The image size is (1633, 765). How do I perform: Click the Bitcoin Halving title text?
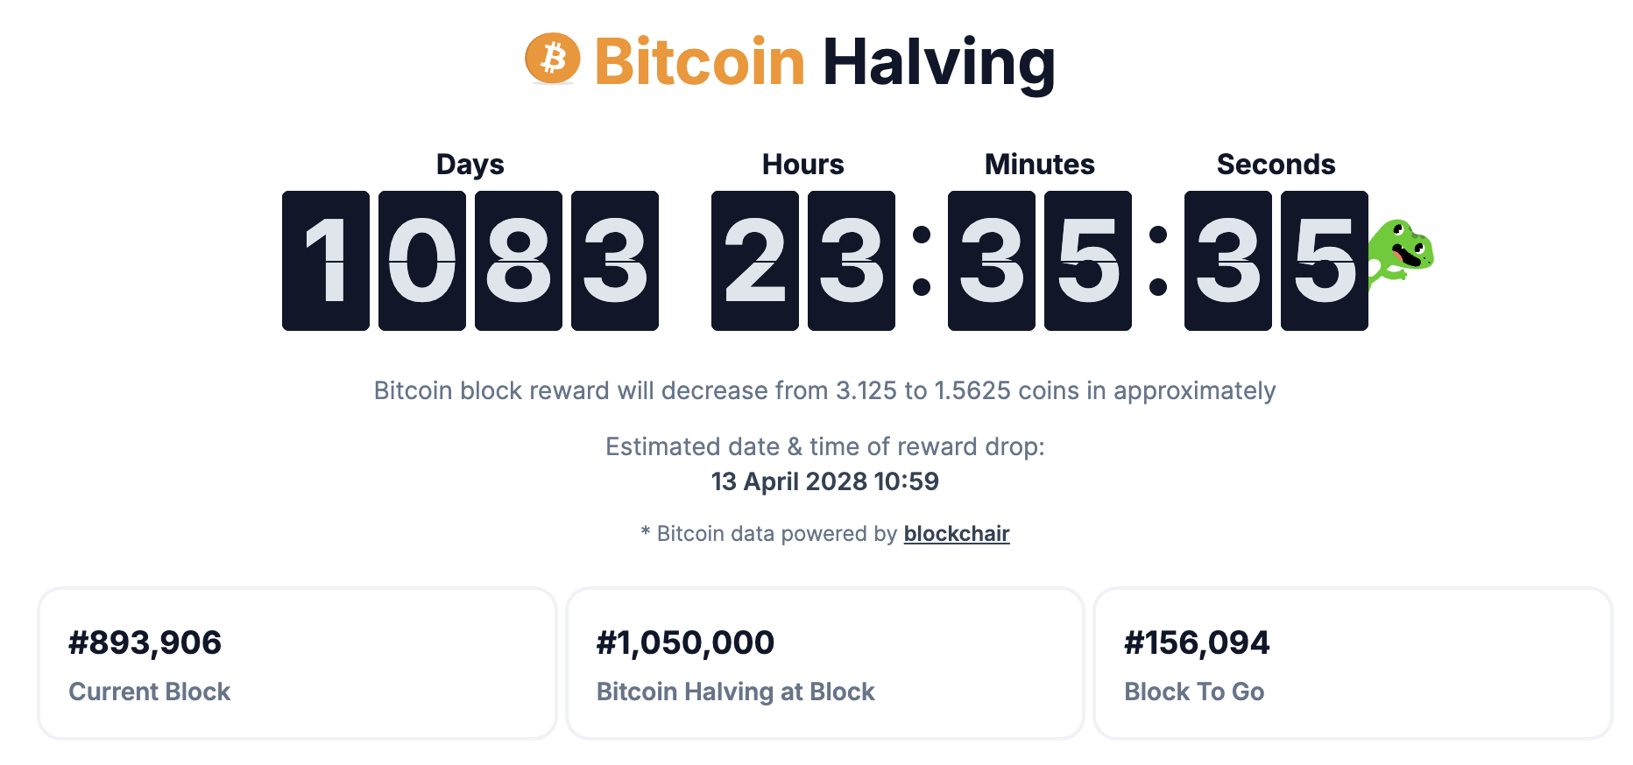point(824,61)
